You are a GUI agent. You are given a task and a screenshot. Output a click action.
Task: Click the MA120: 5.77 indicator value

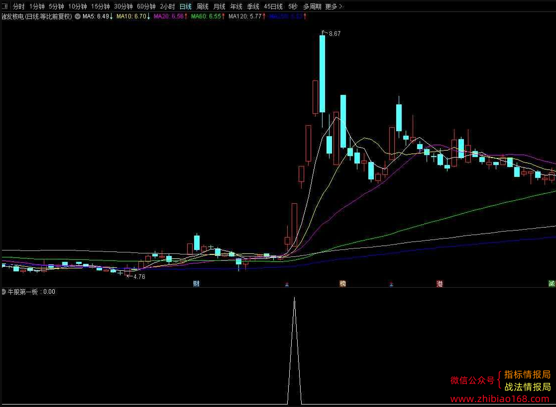coord(247,16)
